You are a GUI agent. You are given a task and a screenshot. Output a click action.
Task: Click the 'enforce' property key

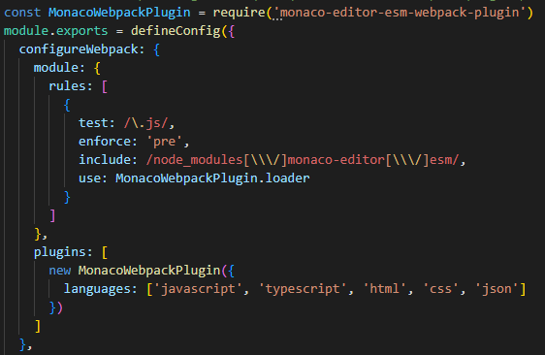(105, 142)
